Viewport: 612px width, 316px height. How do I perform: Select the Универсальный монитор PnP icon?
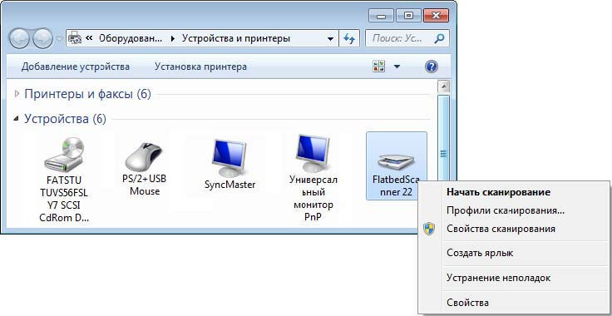point(313,153)
